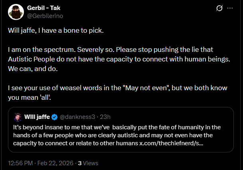View the 3 Views count
243x170 pixels.
tap(88, 163)
